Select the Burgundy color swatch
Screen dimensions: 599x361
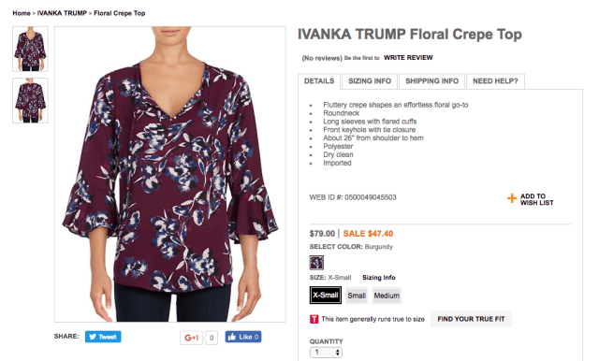click(x=316, y=263)
